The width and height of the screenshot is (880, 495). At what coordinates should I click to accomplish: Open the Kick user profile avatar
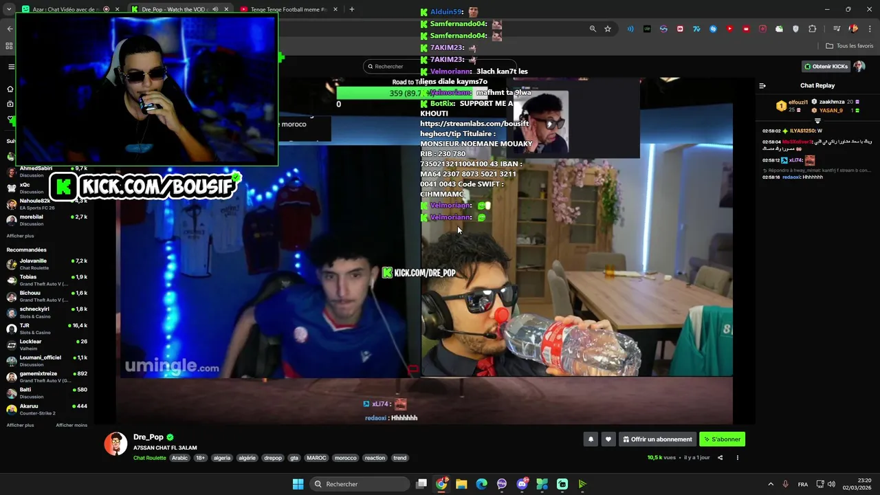tap(859, 66)
